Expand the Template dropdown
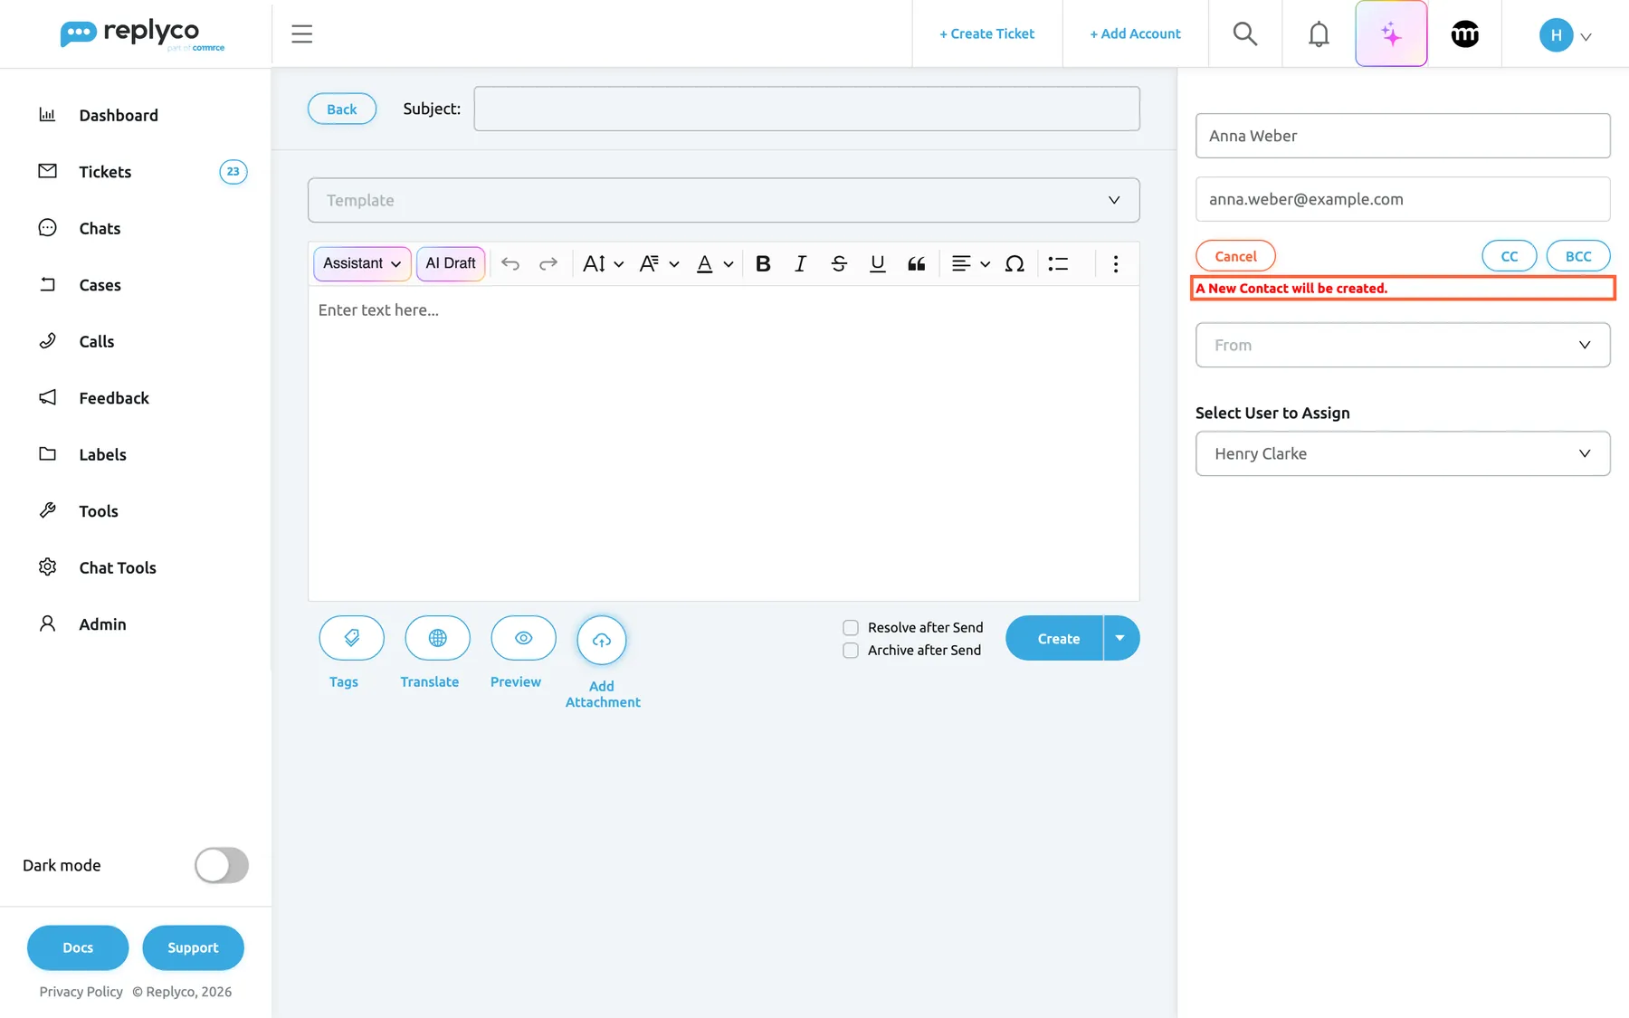 pos(723,200)
